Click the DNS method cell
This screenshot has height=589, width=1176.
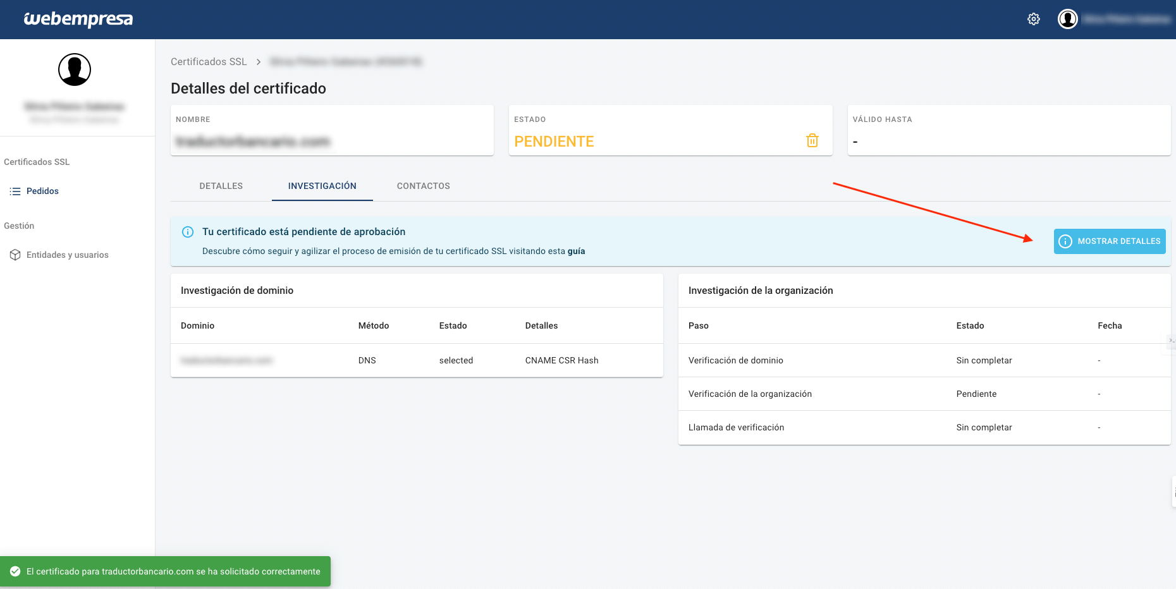click(x=367, y=360)
